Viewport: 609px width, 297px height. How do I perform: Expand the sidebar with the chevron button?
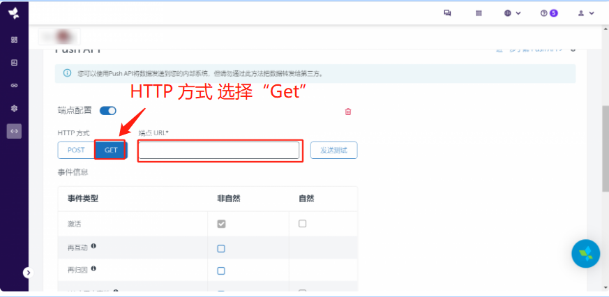[28, 273]
